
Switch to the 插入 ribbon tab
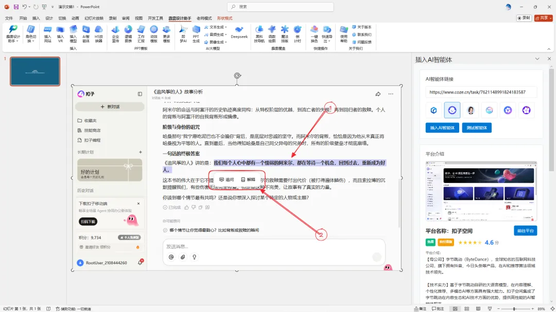[36, 18]
